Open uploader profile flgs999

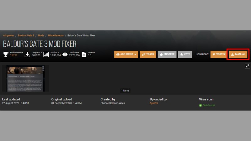154,103
